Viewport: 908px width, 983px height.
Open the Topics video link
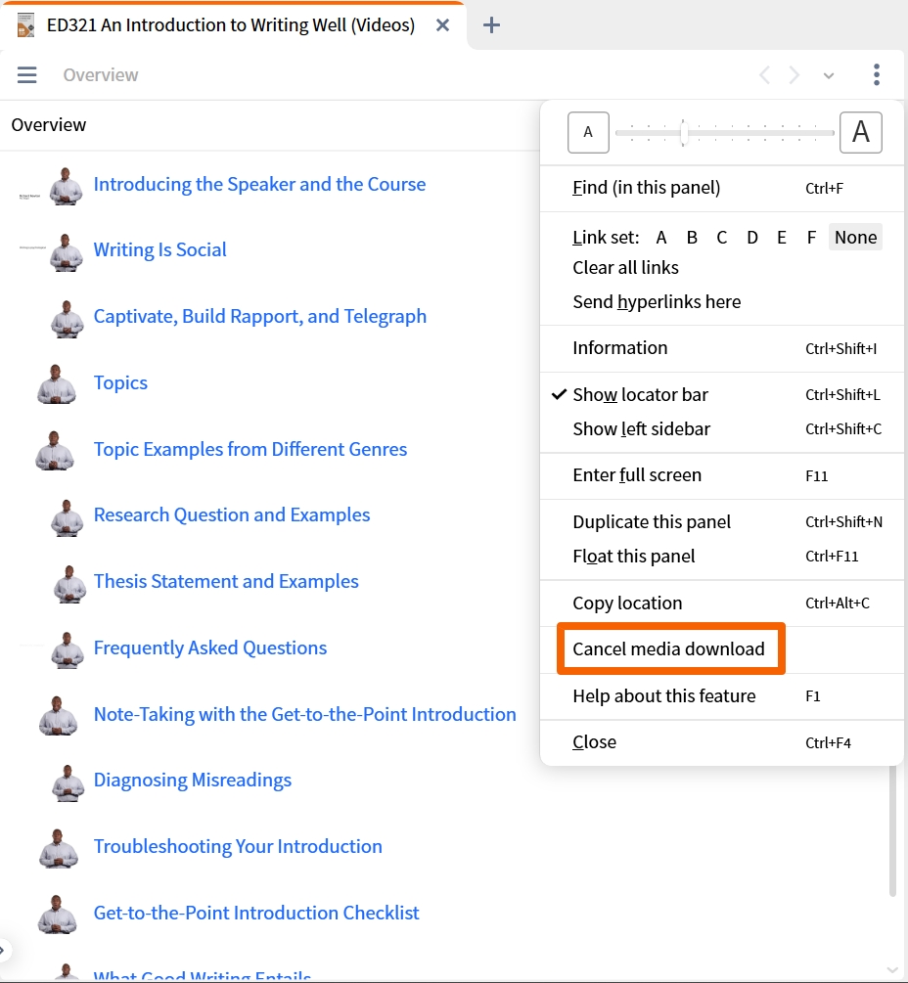coord(120,383)
